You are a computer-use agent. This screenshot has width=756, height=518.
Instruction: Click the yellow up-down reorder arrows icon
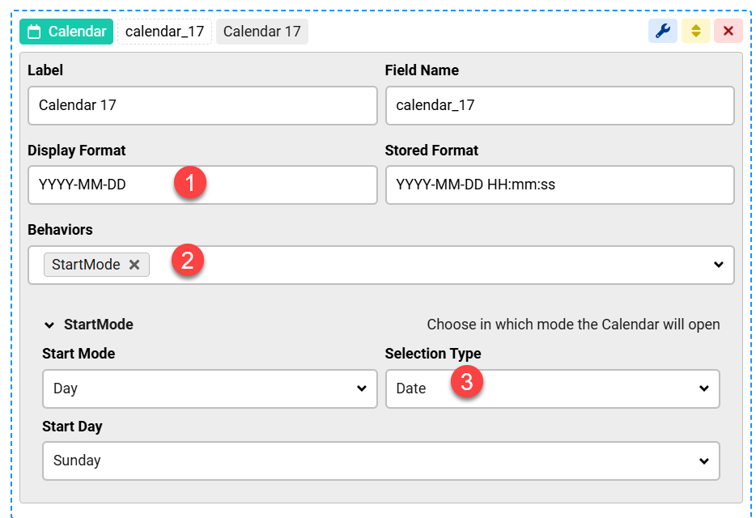pos(695,32)
